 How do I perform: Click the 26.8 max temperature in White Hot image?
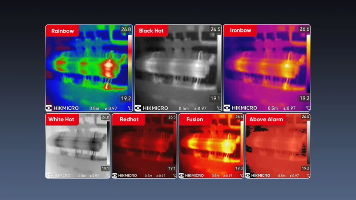tap(105, 117)
